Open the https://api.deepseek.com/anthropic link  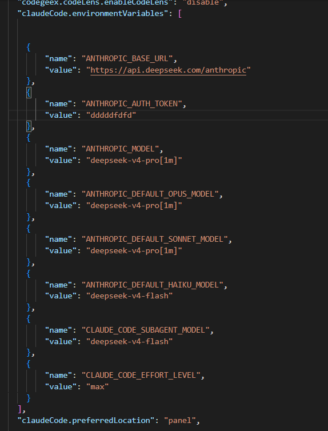point(168,70)
